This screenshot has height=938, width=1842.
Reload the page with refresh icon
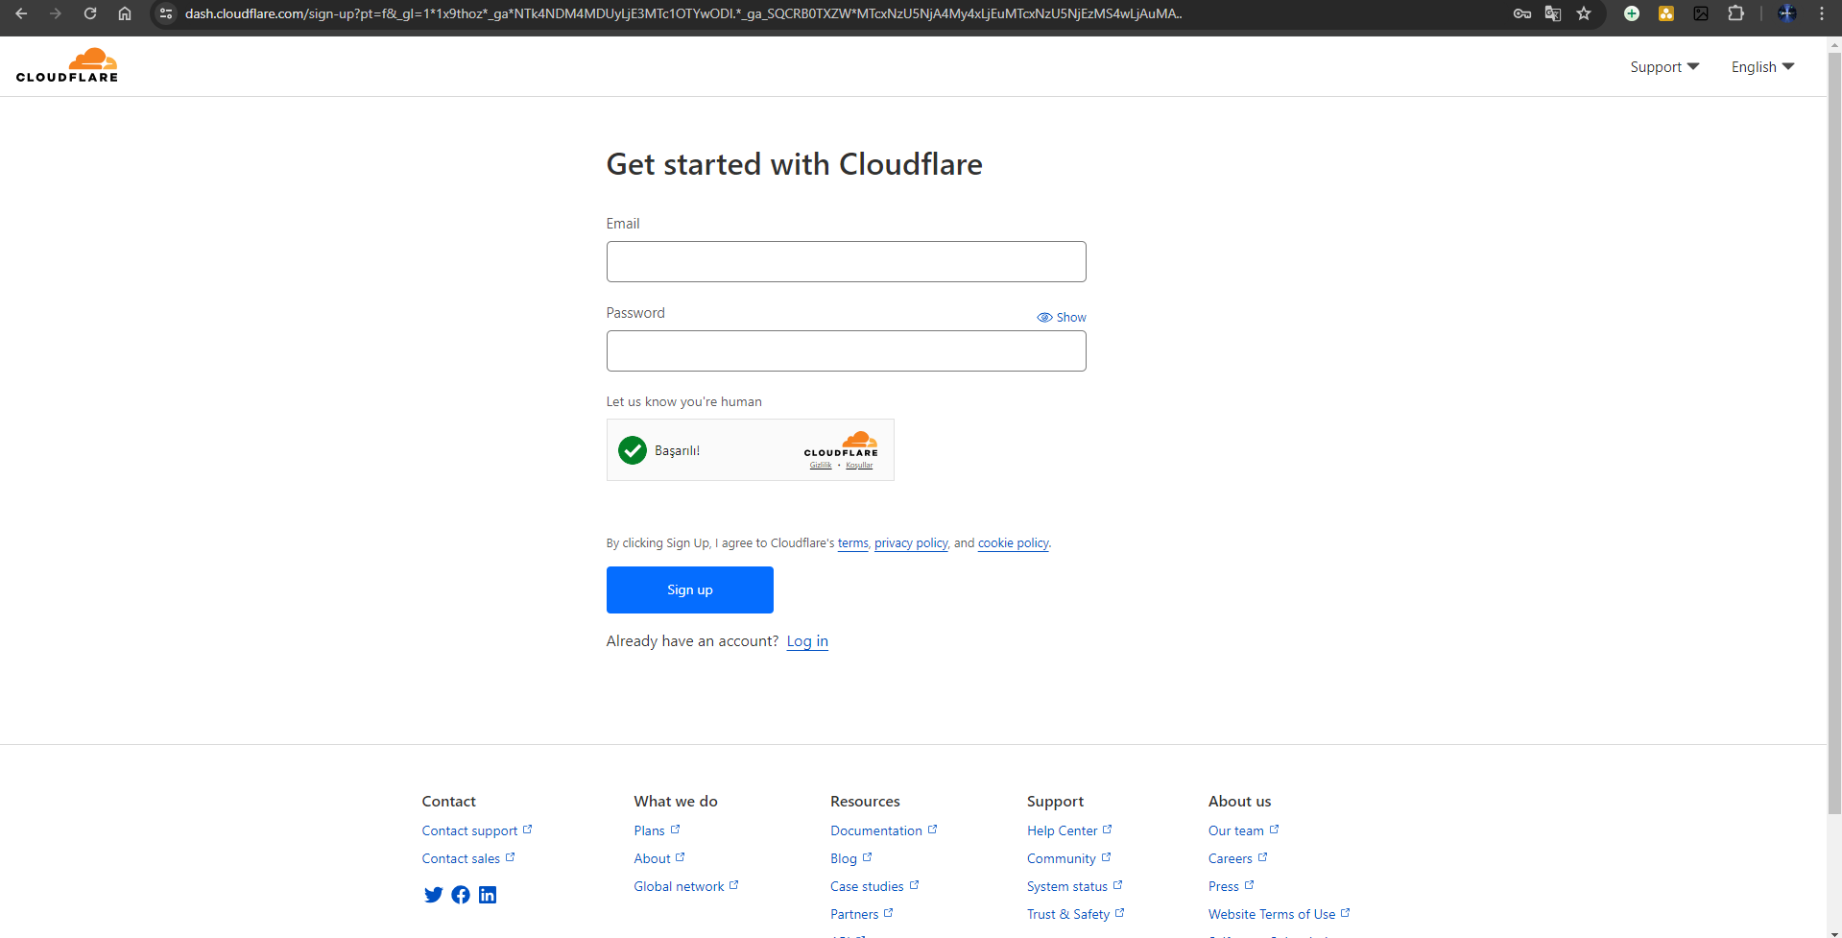[x=90, y=13]
